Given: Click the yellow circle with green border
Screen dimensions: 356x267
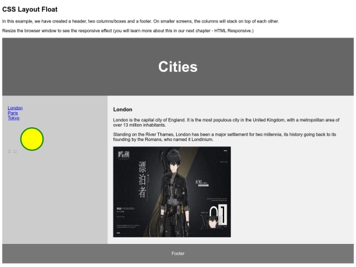Looking at the screenshot, I should point(32,139).
